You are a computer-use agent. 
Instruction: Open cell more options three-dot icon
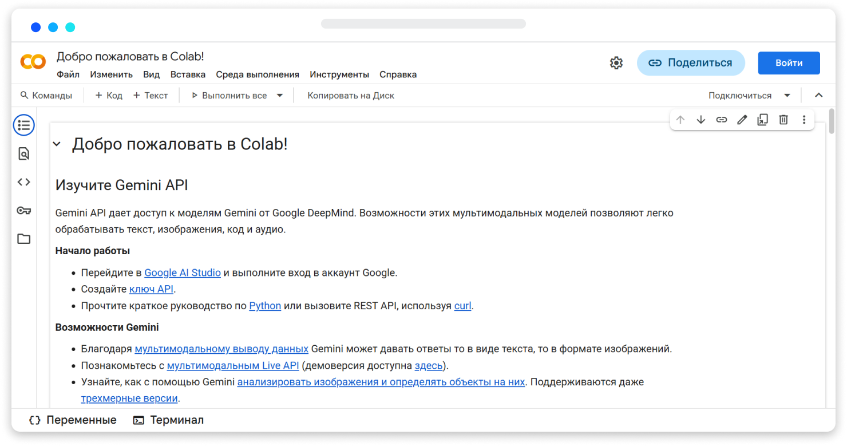804,120
